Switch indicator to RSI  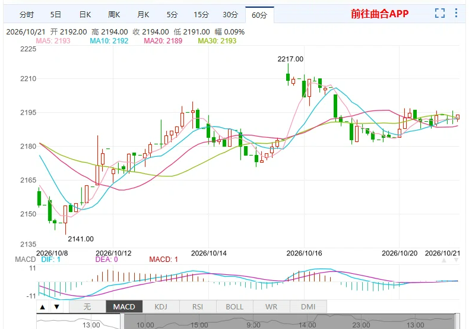coord(198,307)
